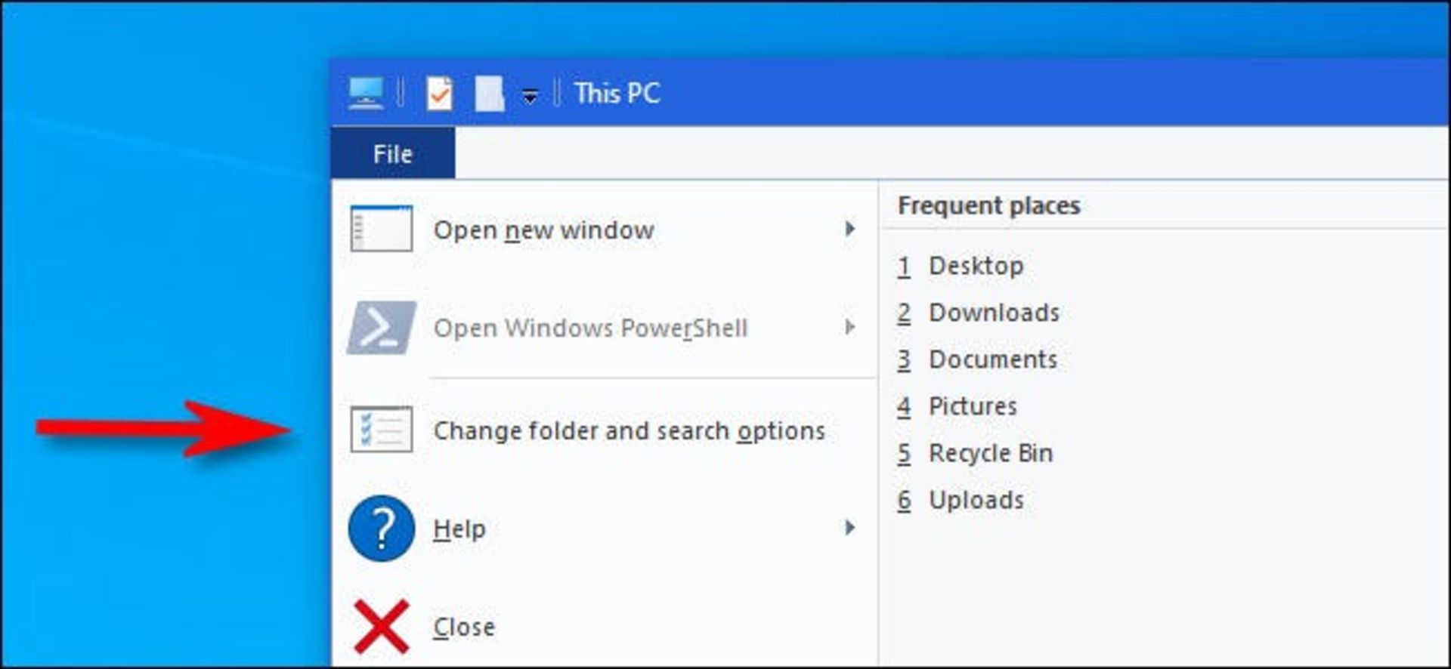Click the red X Close icon

pyautogui.click(x=382, y=626)
